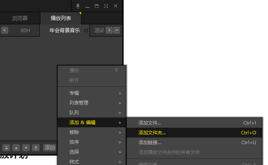Close the player window

coord(115,6)
